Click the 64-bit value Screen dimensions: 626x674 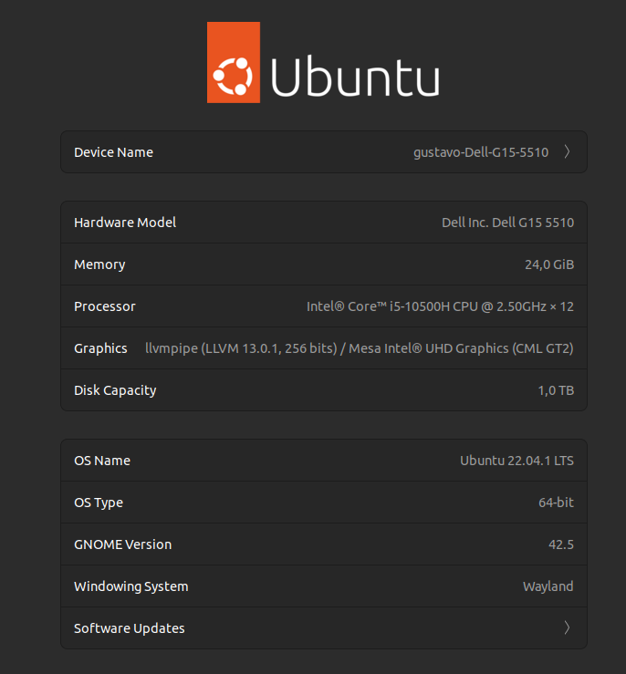(557, 503)
